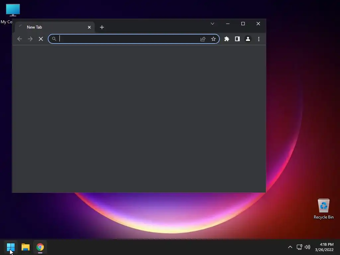
Task: Click the Chrome taskbar icon
Action: coord(40,247)
